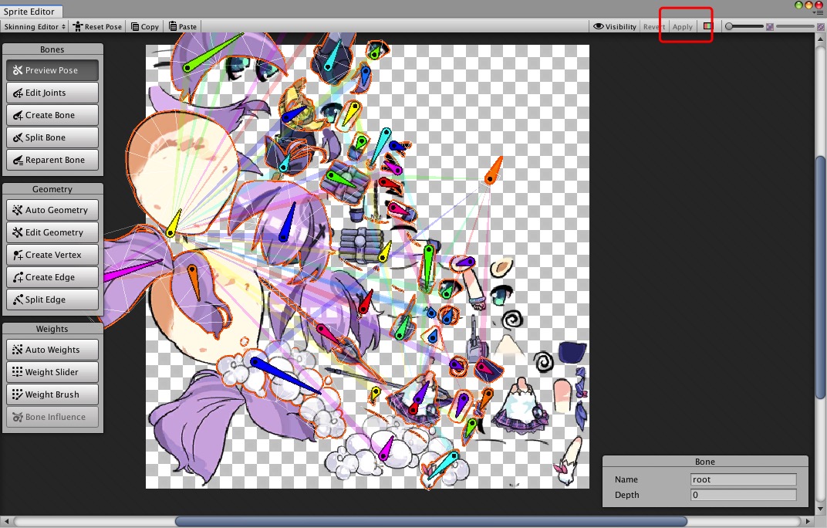
Task: Toggle the Visibility panel
Action: tap(614, 26)
